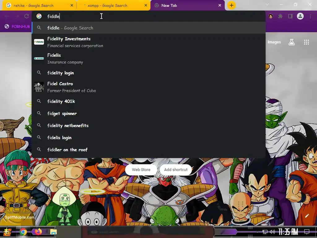The image size is (317, 238).
Task: Open the Chrome icon in the taskbar
Action: click(23, 232)
